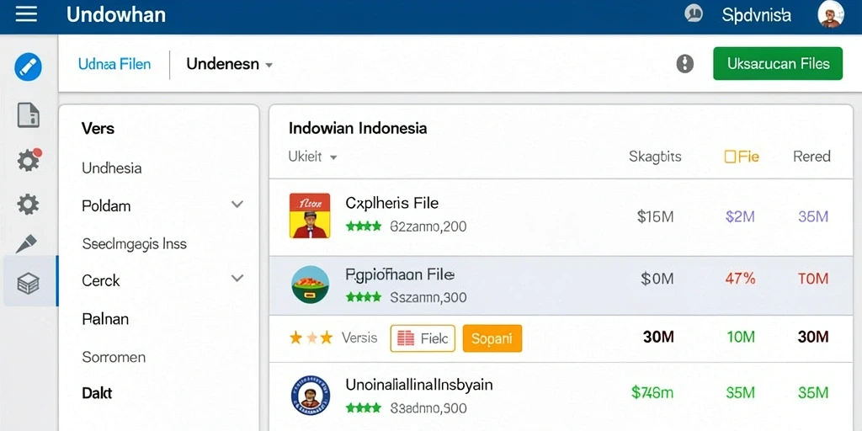Click the $15M value
862x431 pixels.
coord(655,216)
